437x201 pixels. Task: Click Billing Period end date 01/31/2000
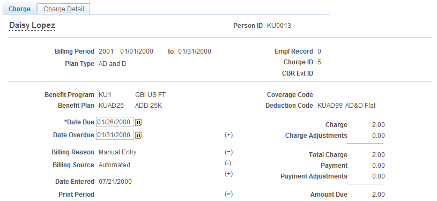point(195,51)
